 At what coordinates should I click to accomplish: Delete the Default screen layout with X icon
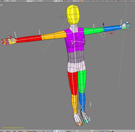[x=31, y=1]
